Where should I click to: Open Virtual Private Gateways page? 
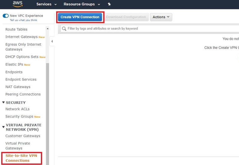(x=18, y=146)
